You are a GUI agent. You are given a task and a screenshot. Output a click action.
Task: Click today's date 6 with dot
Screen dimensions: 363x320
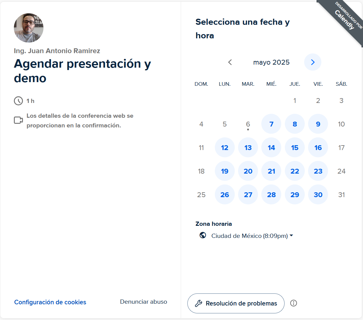(248, 124)
